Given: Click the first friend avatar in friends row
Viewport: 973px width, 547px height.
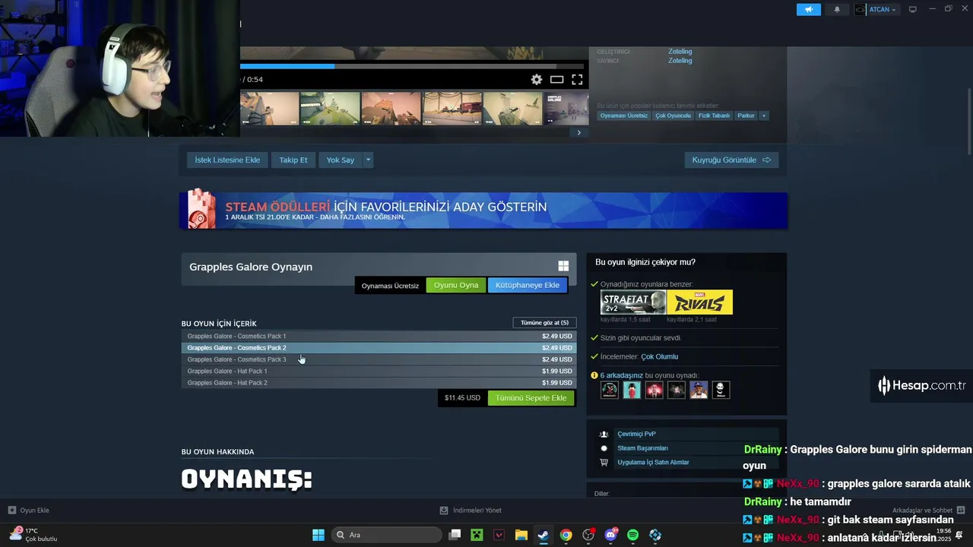Looking at the screenshot, I should pyautogui.click(x=610, y=390).
